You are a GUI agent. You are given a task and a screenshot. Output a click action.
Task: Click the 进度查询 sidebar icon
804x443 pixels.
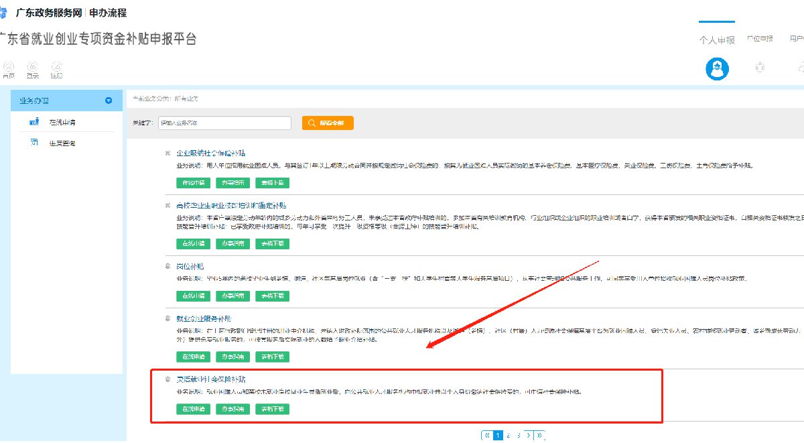pyautogui.click(x=34, y=143)
